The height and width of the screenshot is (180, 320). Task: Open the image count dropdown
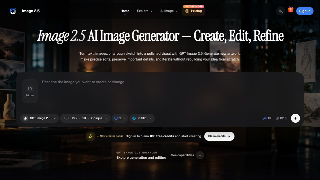pos(120,118)
